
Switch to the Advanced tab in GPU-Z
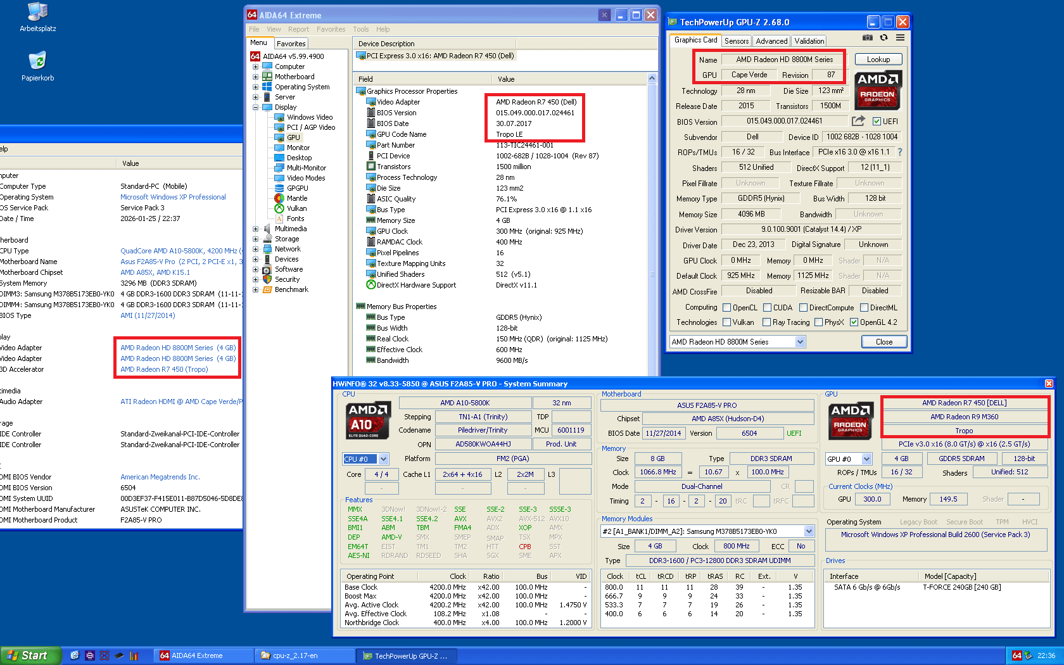coord(771,41)
